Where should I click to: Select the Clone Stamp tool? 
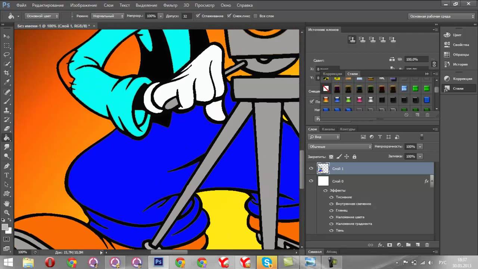point(7,111)
